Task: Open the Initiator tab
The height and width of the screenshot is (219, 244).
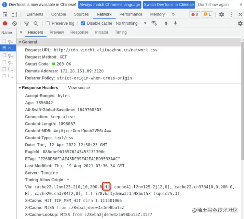Action: coord(102,32)
